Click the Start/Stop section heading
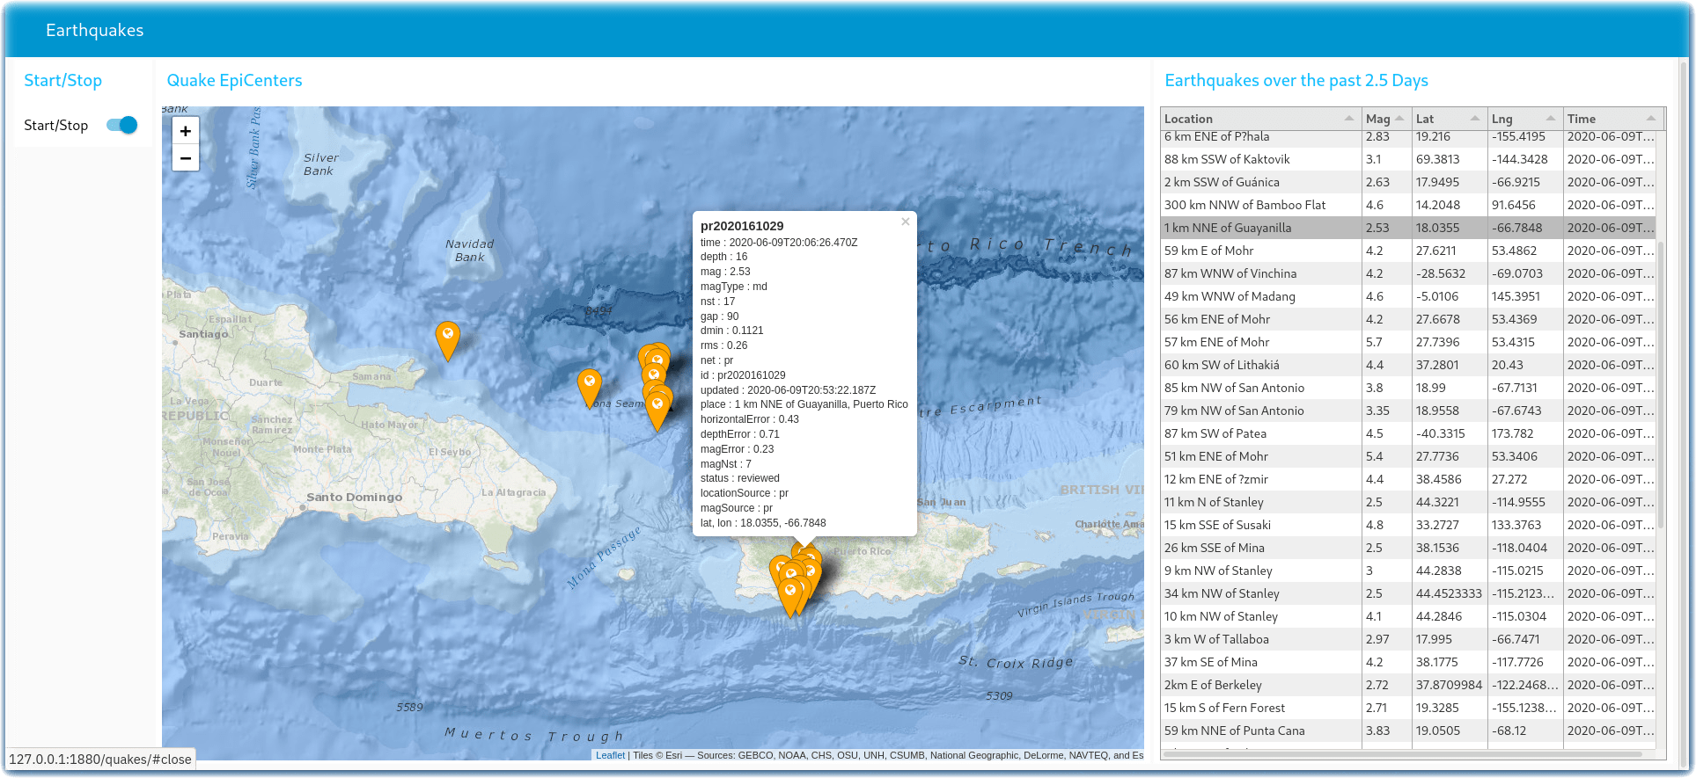This screenshot has height=778, width=1696. [x=62, y=80]
